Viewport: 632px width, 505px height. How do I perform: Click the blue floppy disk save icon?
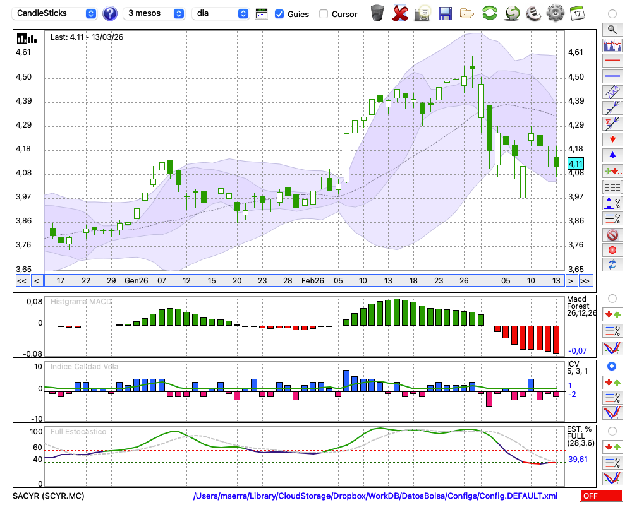445,13
